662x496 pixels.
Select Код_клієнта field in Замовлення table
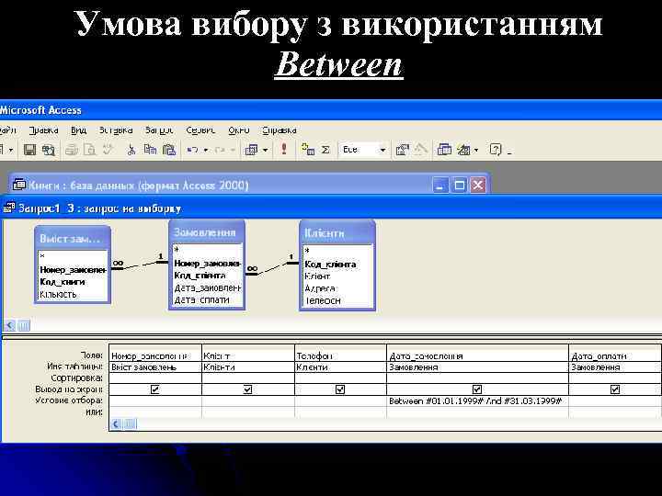click(x=207, y=276)
